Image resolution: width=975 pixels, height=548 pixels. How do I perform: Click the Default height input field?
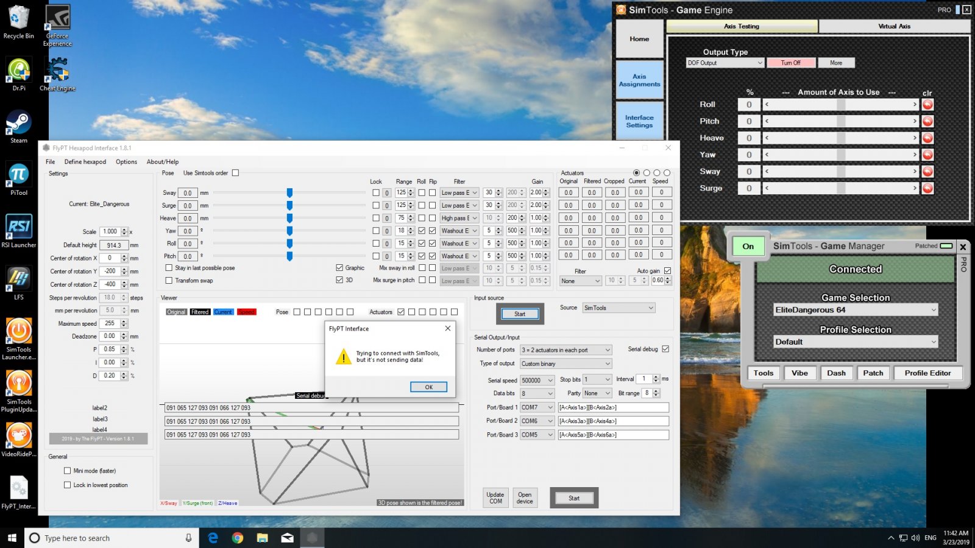114,245
